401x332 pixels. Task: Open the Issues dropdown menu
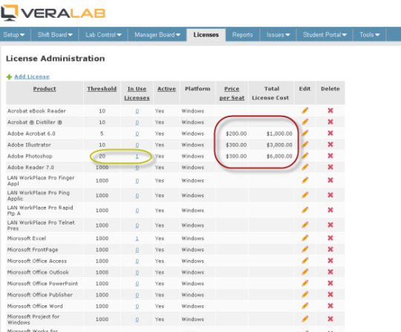278,35
